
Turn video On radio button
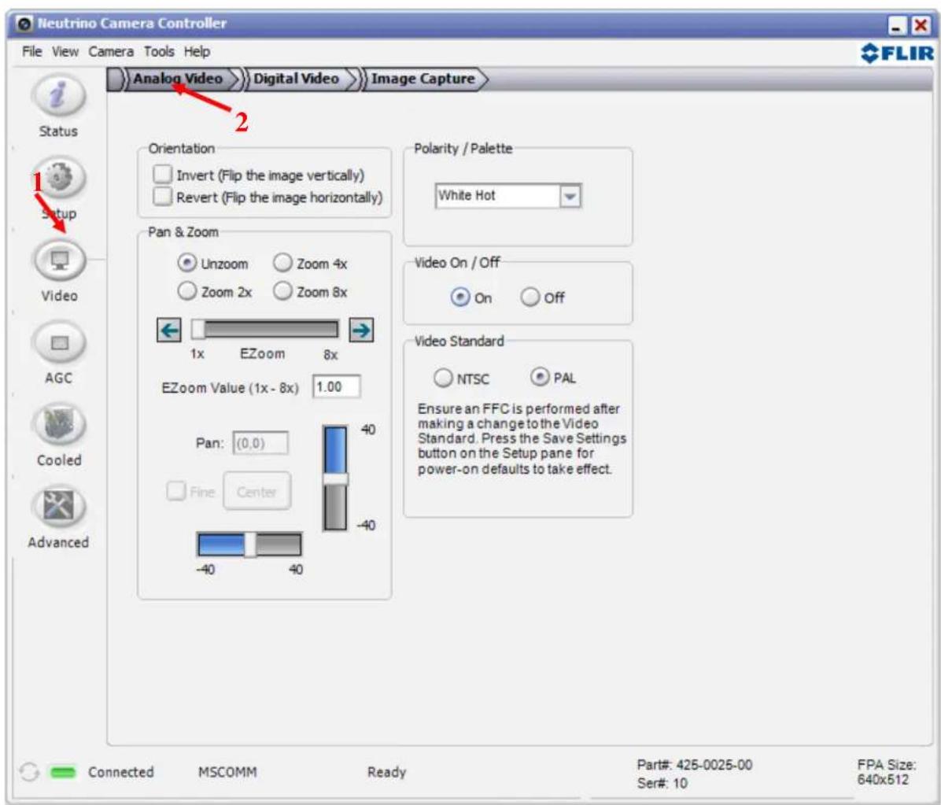click(x=460, y=297)
